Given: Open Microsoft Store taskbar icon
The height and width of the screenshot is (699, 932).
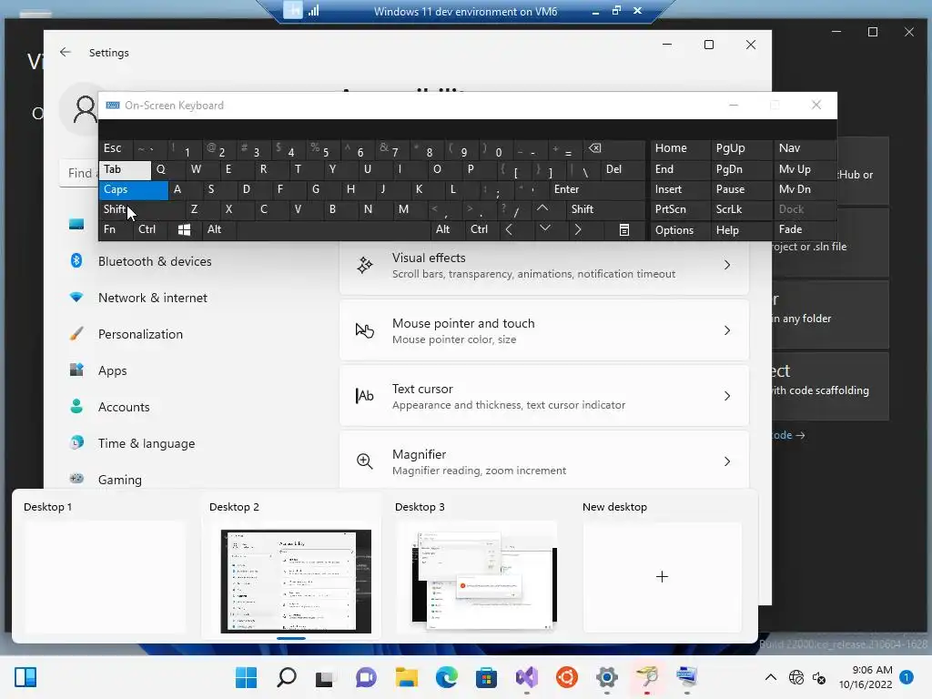Looking at the screenshot, I should [486, 677].
